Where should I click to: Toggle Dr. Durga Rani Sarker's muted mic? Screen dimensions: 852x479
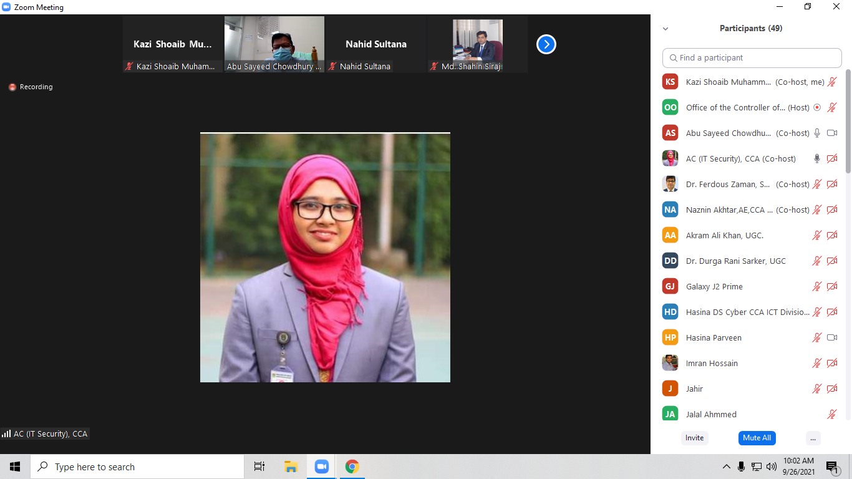(x=816, y=261)
